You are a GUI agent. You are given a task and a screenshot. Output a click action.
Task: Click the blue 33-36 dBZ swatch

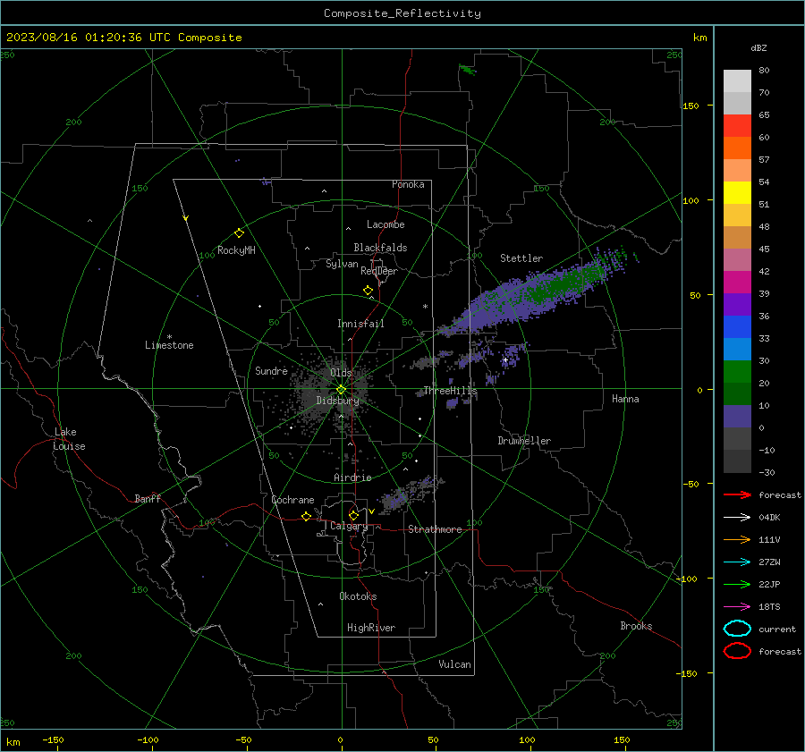(x=737, y=327)
